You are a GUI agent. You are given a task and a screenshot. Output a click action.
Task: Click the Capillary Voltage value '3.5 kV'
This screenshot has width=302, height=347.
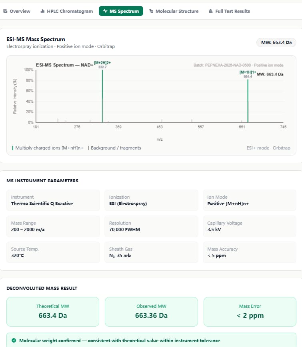click(x=214, y=229)
